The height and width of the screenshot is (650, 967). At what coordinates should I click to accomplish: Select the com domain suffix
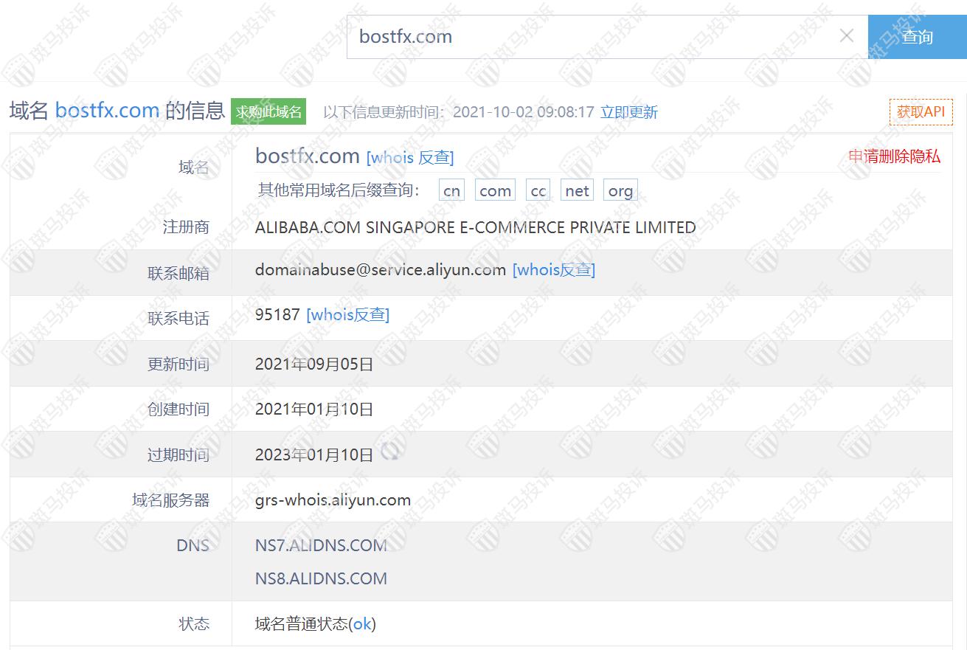click(x=495, y=191)
